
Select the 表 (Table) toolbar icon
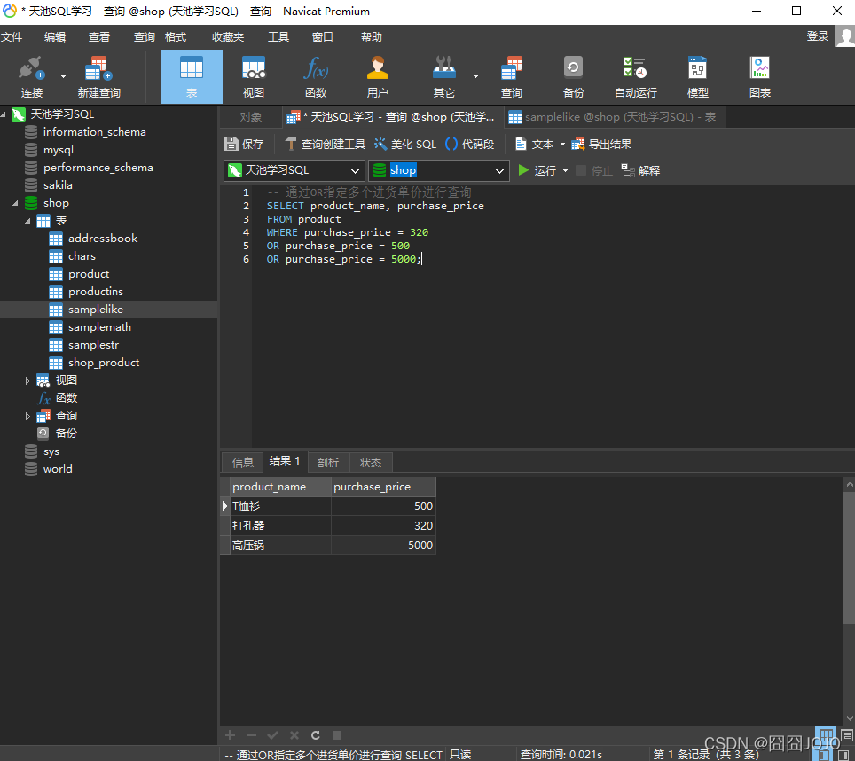click(192, 77)
